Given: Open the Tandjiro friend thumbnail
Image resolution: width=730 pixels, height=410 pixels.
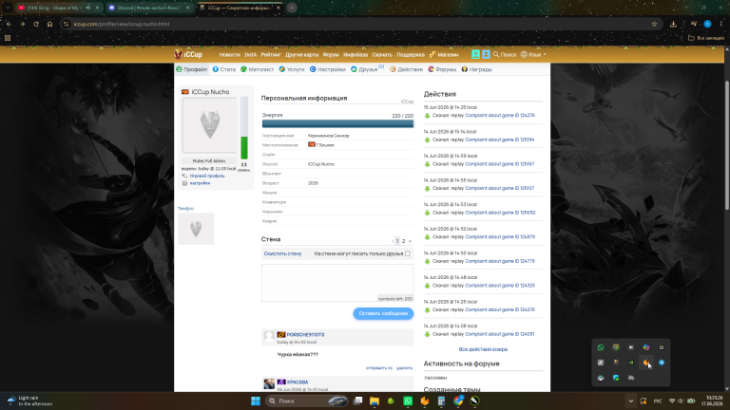Looking at the screenshot, I should (196, 229).
